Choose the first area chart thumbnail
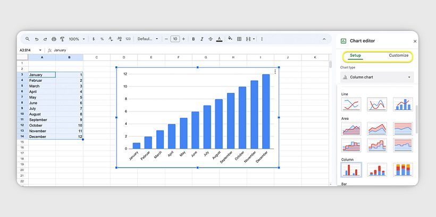The width and height of the screenshot is (436, 217). click(x=351, y=129)
